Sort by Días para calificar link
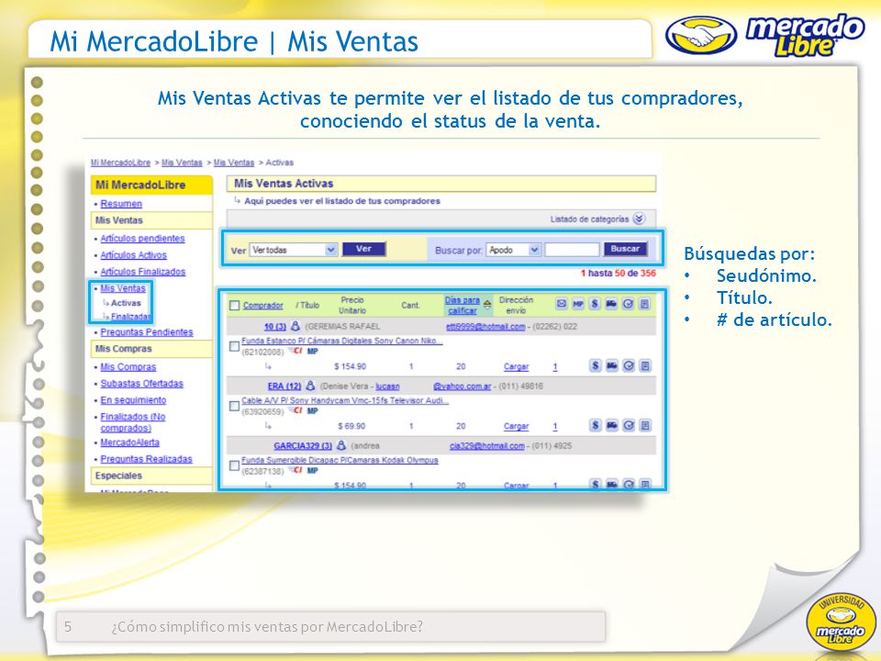The image size is (881, 661). [462, 305]
